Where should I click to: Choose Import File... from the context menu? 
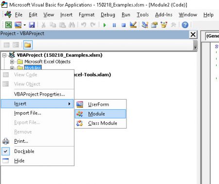pyautogui.click(x=28, y=113)
